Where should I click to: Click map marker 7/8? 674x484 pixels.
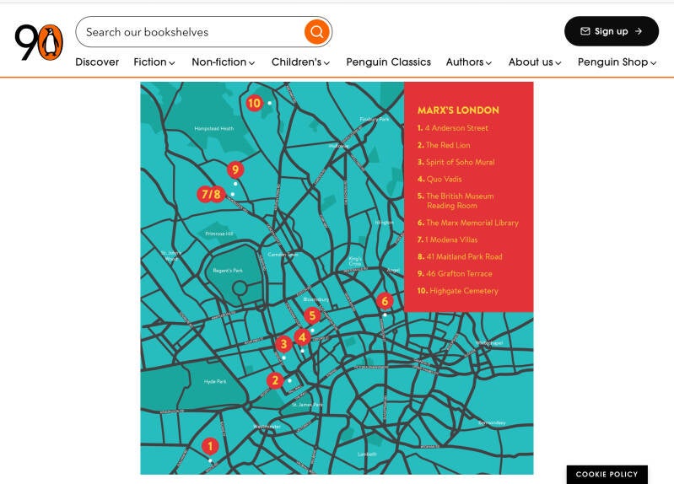point(211,194)
